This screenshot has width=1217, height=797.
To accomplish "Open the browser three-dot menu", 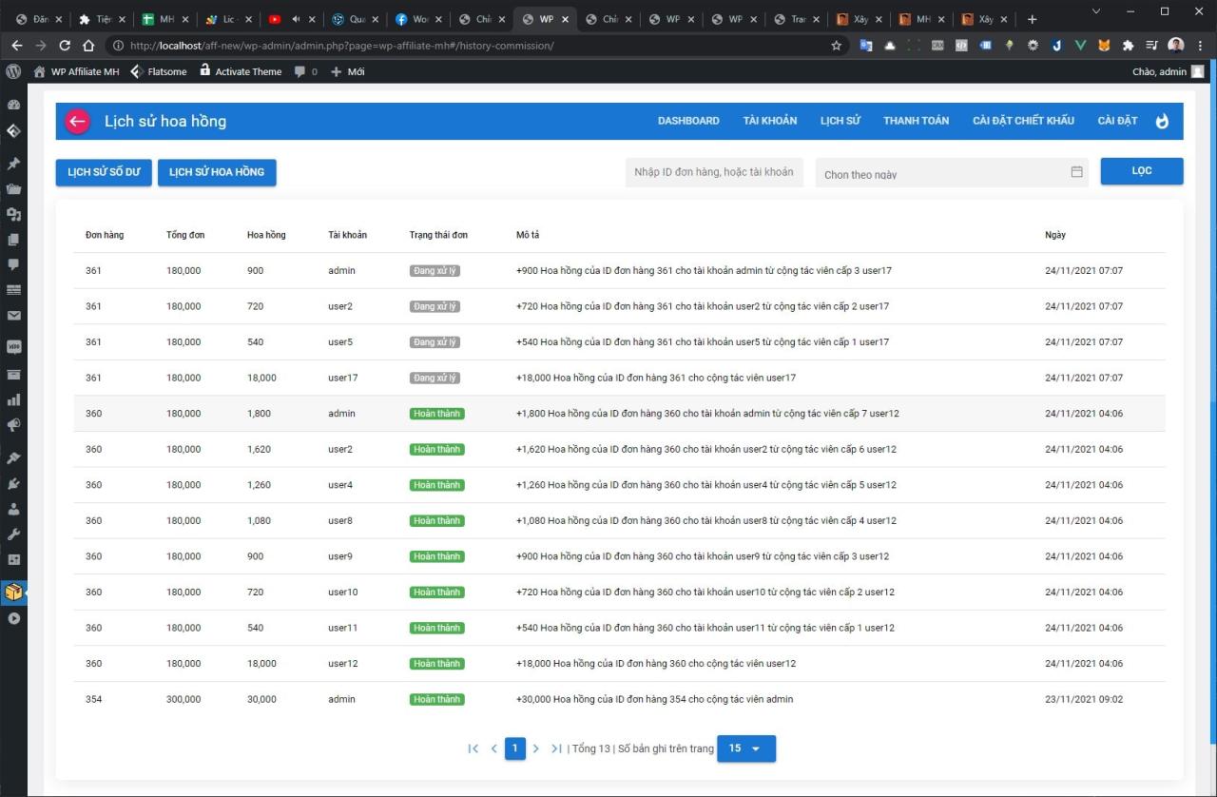I will [1199, 45].
